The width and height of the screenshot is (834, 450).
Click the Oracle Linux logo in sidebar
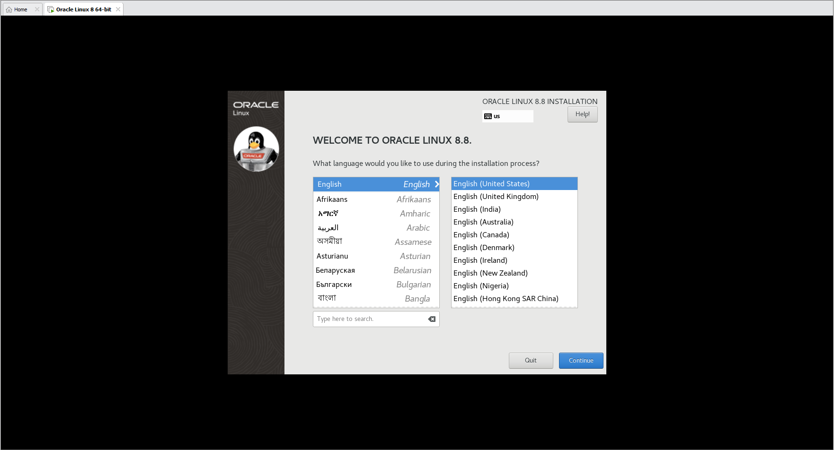256,108
